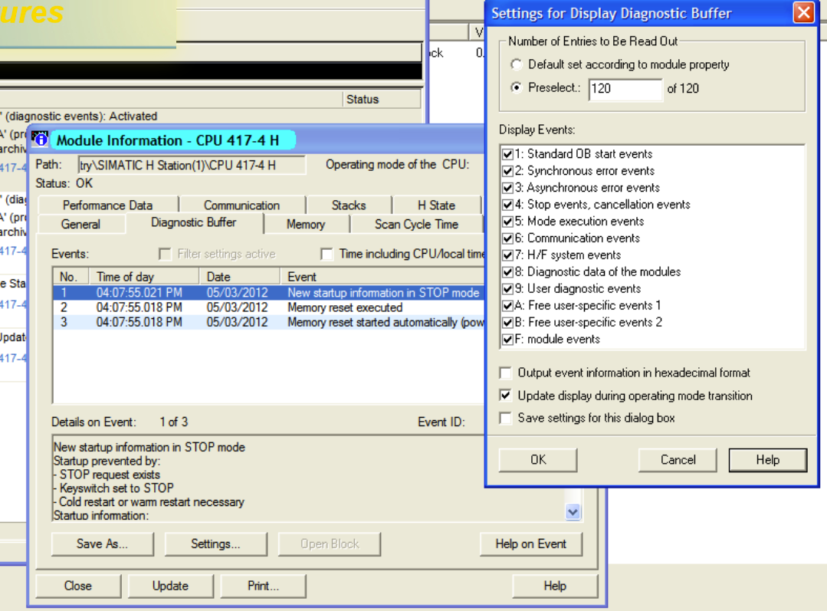Select the Preselect radio option

click(x=516, y=87)
